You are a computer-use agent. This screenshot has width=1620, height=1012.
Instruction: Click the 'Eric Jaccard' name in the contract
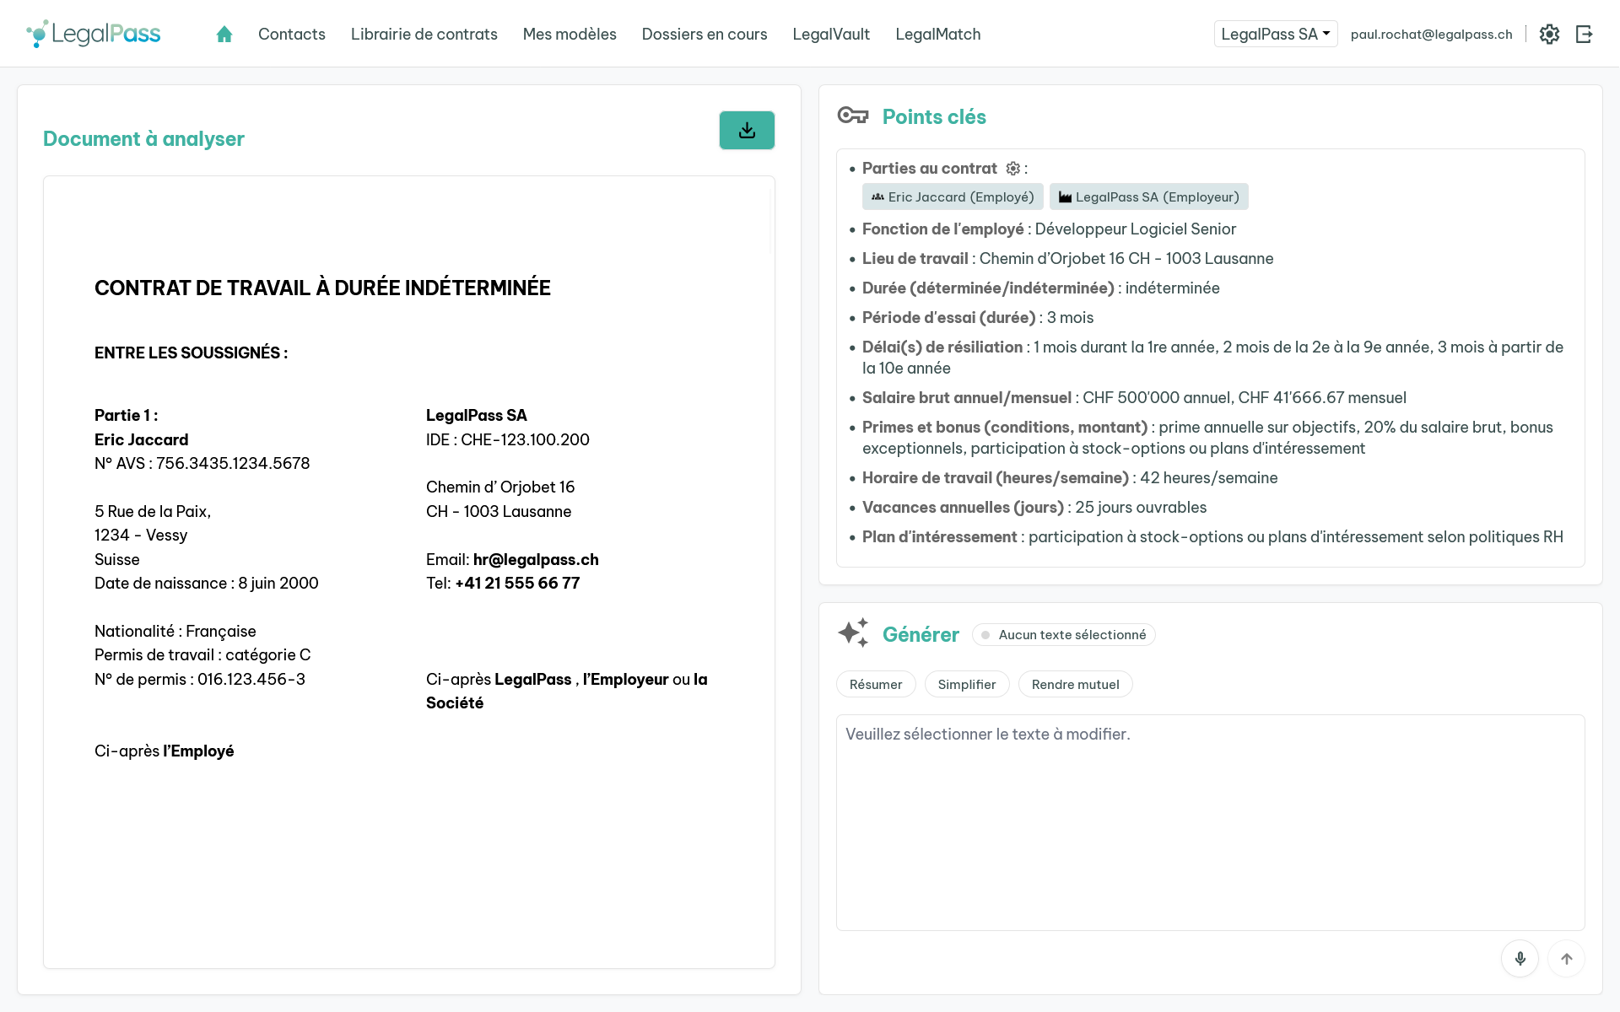tap(142, 439)
